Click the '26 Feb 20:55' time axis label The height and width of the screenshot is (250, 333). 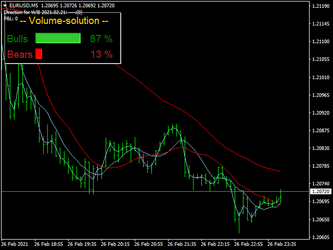point(149,244)
